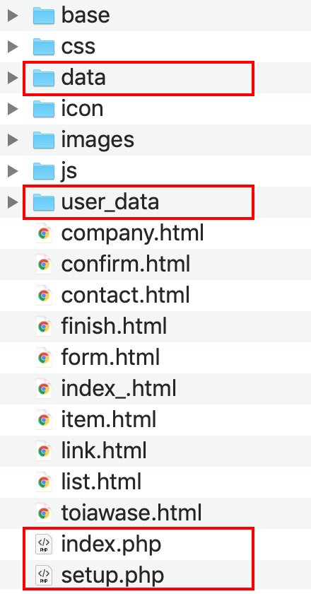This screenshot has width=311, height=594.
Task: Expand the images folder arrow
Action: (13, 140)
